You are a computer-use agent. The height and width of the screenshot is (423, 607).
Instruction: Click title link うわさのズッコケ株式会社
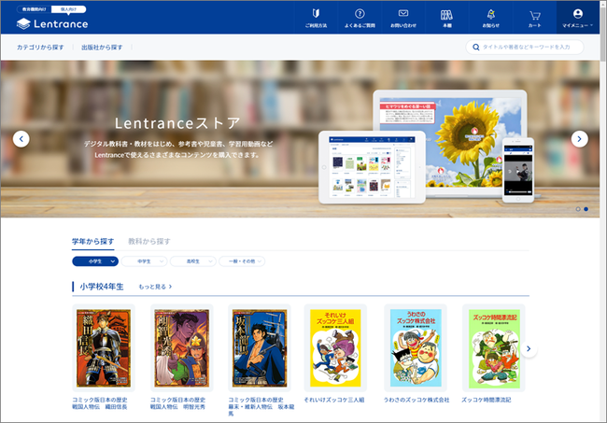[416, 400]
